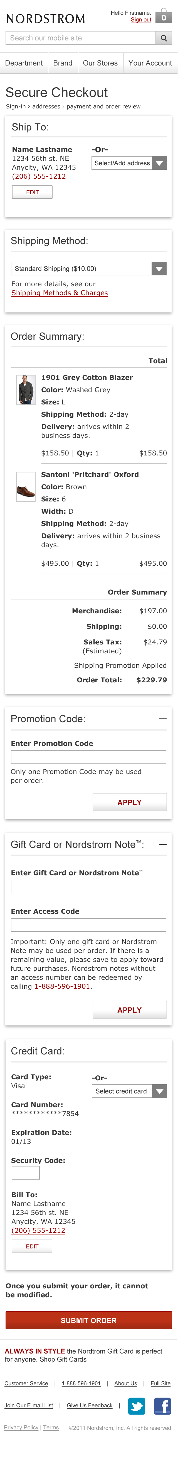Open Shipping Methods & Charges link
The image size is (178, 1465).
point(60,293)
